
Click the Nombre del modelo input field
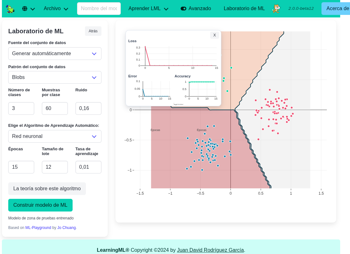click(x=99, y=9)
